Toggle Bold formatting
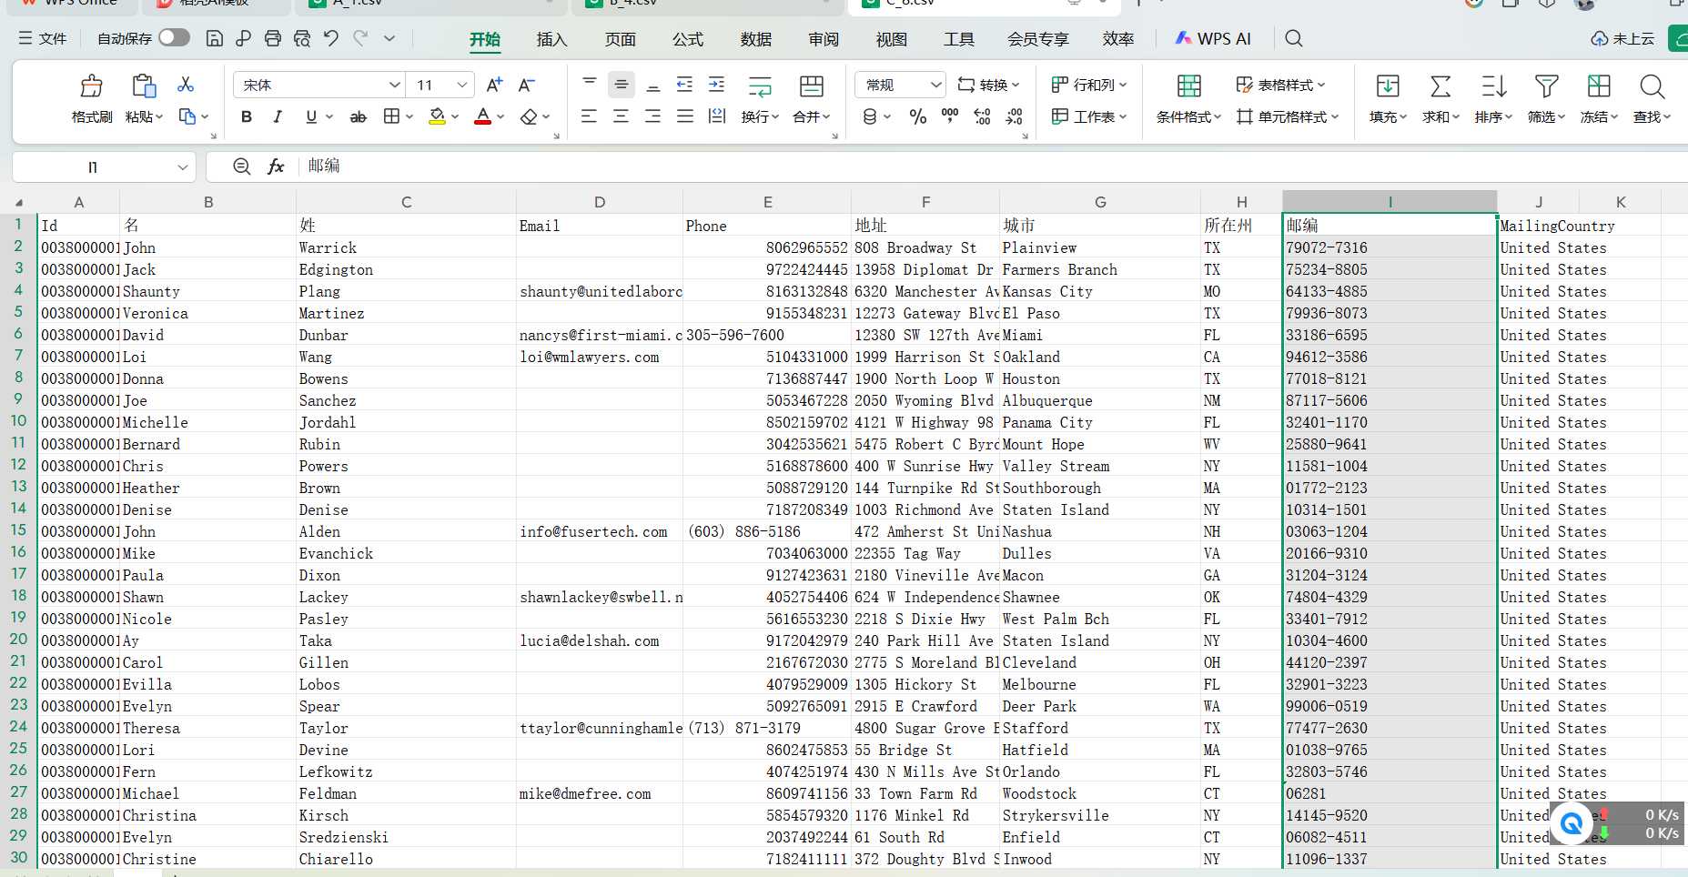 tap(247, 116)
